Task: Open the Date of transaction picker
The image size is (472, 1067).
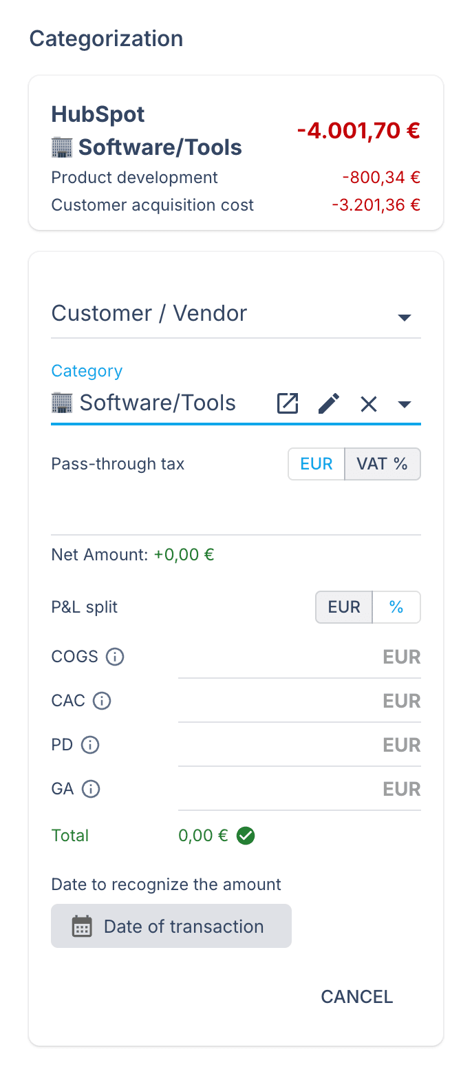Action: coord(171,927)
